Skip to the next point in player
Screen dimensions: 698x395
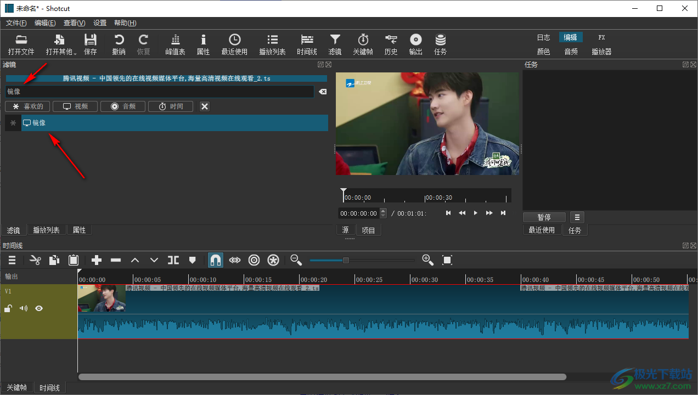coord(503,213)
